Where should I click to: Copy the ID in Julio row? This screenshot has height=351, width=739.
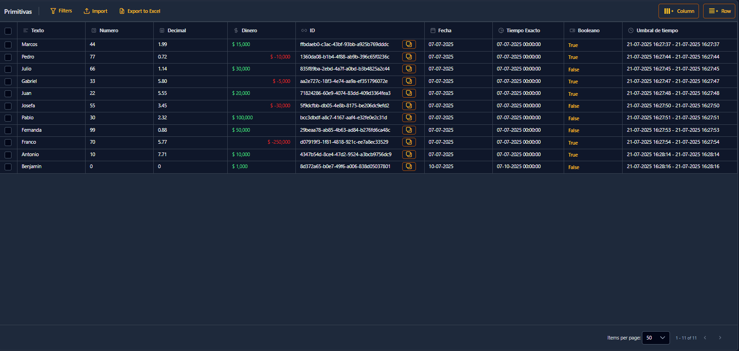409,69
